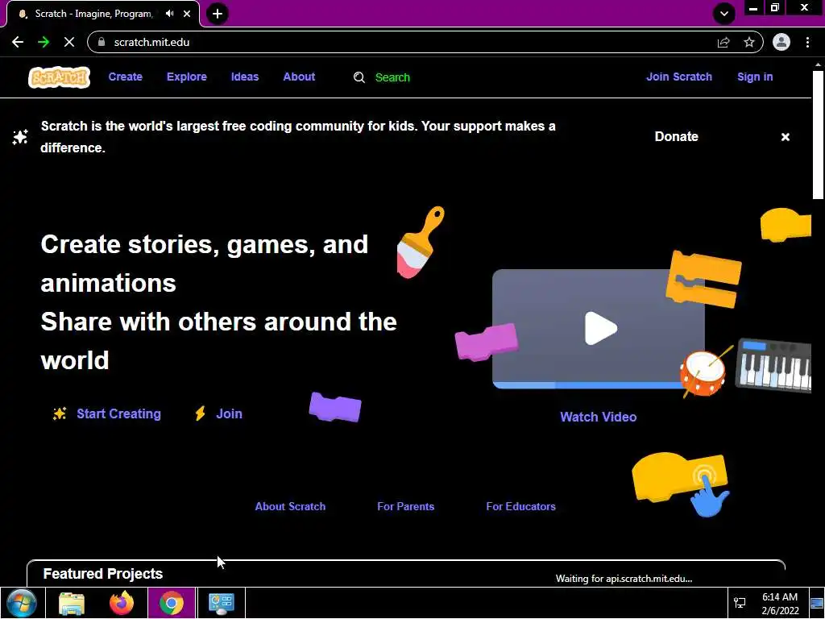Open the tab search dropdown
825x619 pixels.
pyautogui.click(x=724, y=14)
